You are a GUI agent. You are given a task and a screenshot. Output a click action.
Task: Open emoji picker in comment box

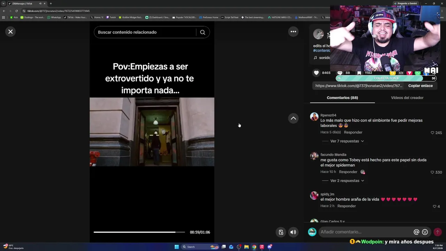425,232
